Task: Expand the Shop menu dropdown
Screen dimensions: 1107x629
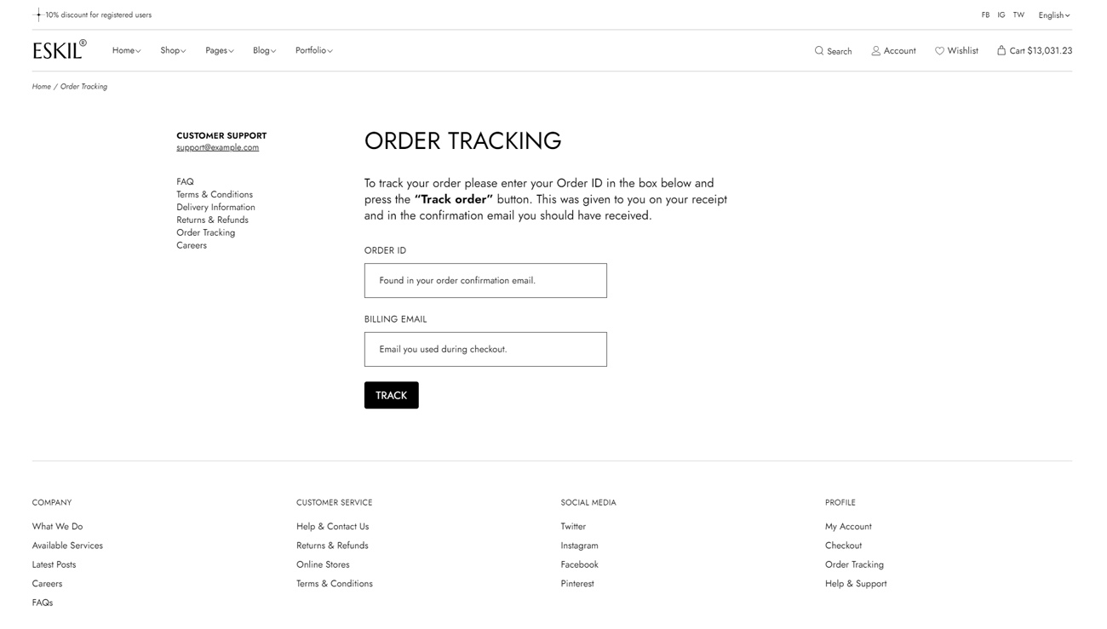Action: point(173,51)
